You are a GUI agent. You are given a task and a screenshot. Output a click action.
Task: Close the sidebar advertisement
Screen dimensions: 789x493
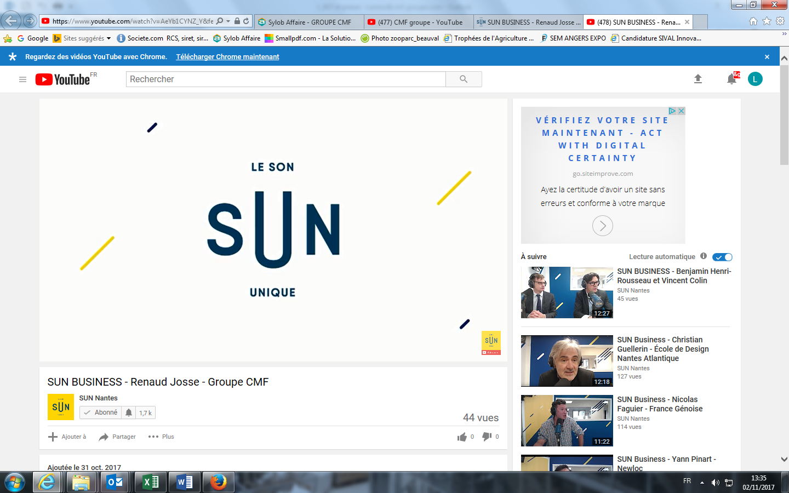[681, 111]
